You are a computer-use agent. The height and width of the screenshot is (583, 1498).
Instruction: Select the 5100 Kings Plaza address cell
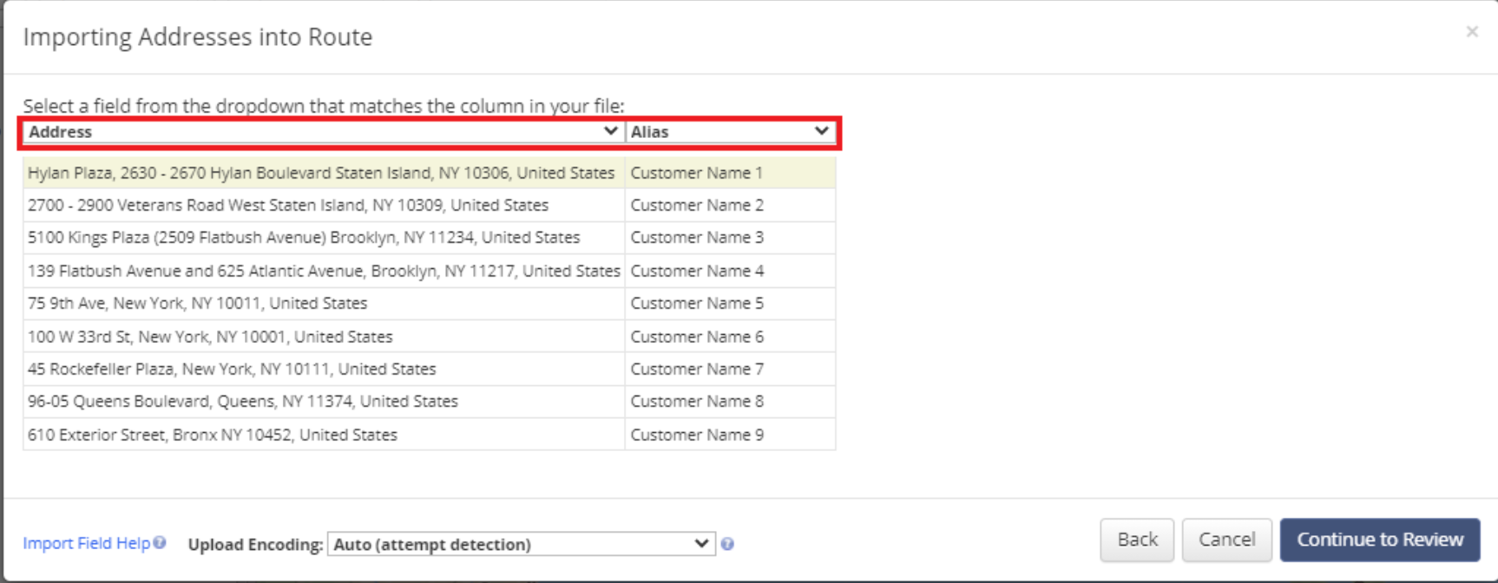(x=324, y=238)
